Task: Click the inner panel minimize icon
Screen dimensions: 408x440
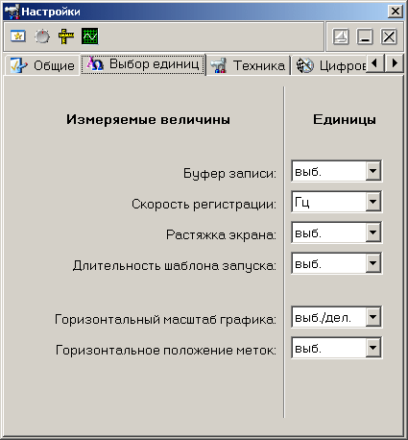Action: pos(365,37)
